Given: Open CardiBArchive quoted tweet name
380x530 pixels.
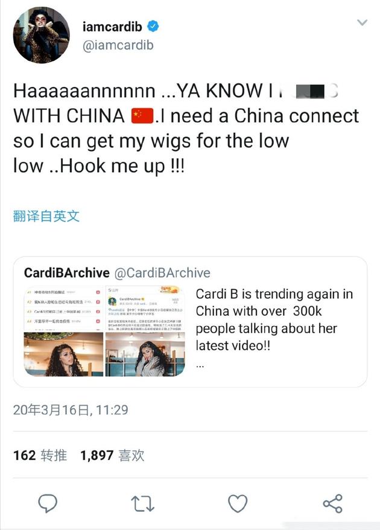Looking at the screenshot, I should (x=66, y=273).
